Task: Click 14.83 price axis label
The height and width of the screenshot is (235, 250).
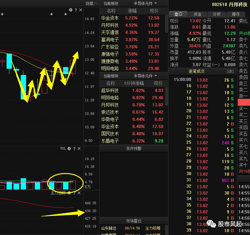Action: click(x=90, y=19)
